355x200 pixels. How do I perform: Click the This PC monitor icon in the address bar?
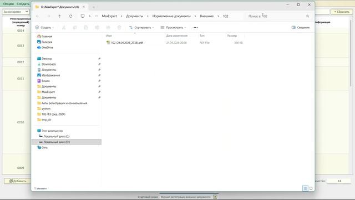(83, 16)
